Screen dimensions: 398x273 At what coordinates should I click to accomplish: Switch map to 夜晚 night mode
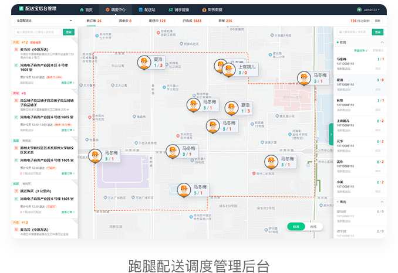pos(313,226)
